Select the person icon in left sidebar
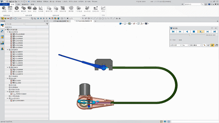This screenshot has height=123, width=219. 2,49
